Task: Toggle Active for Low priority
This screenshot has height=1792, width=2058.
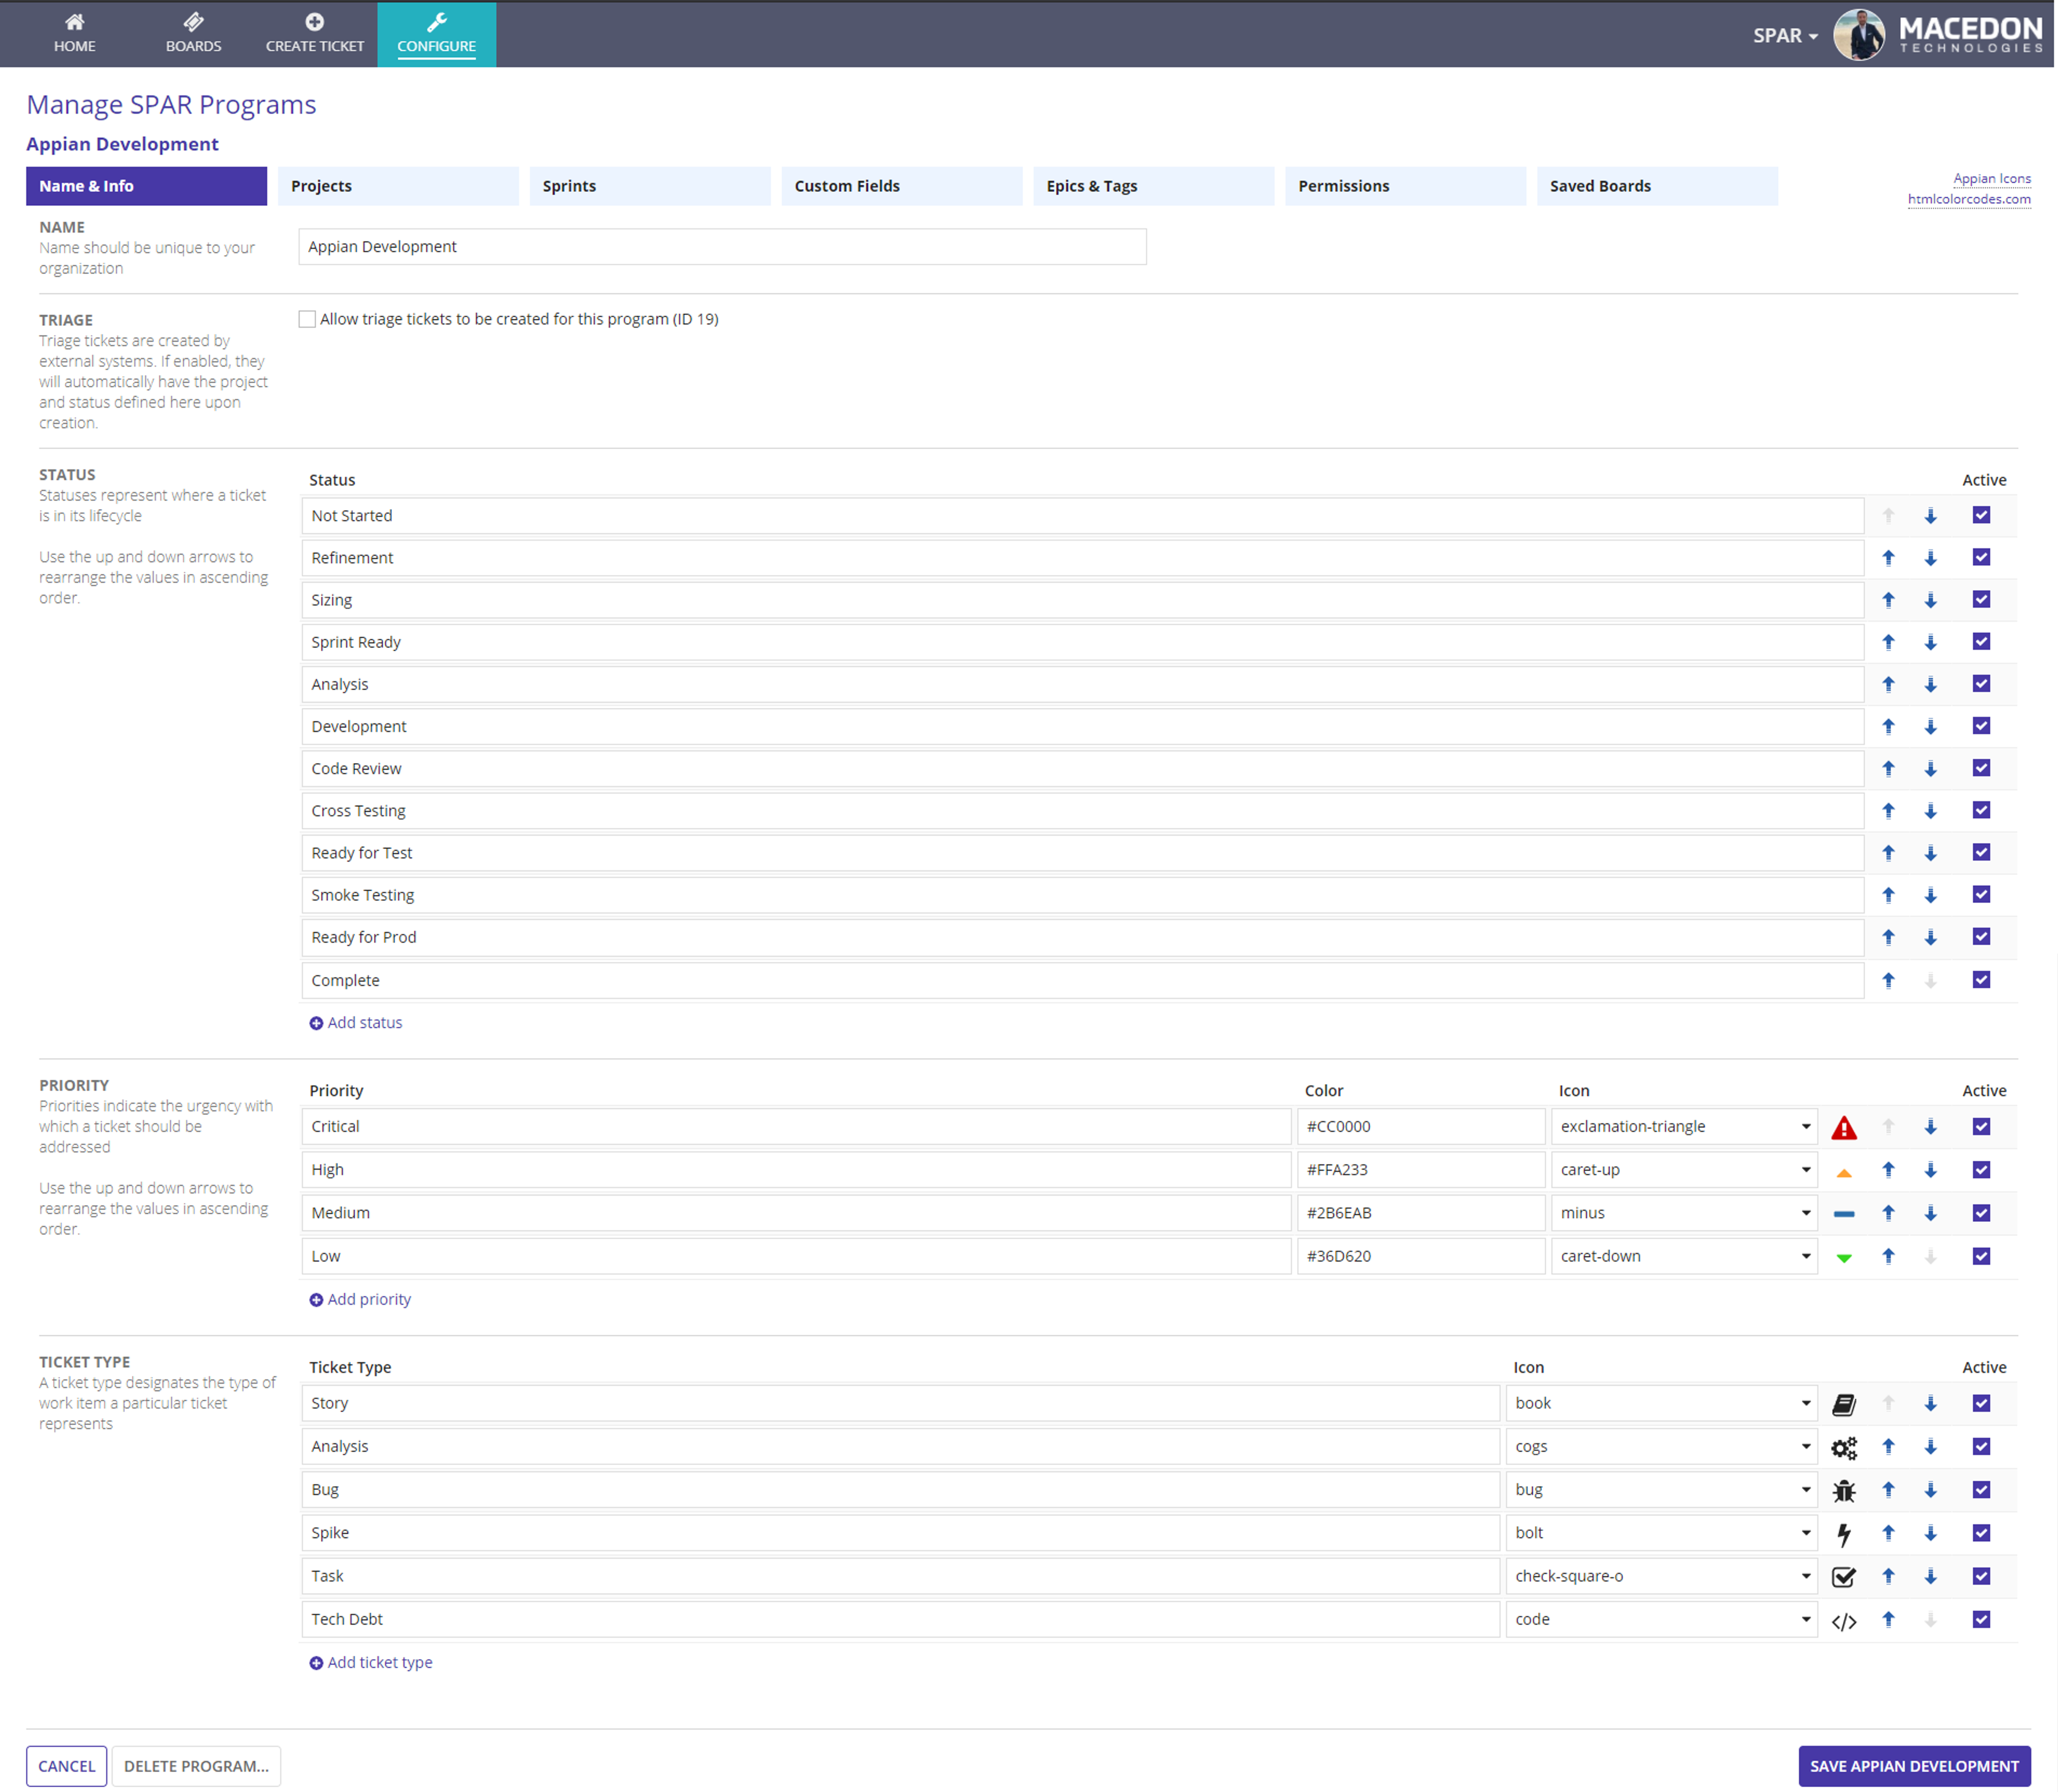Action: (1981, 1256)
